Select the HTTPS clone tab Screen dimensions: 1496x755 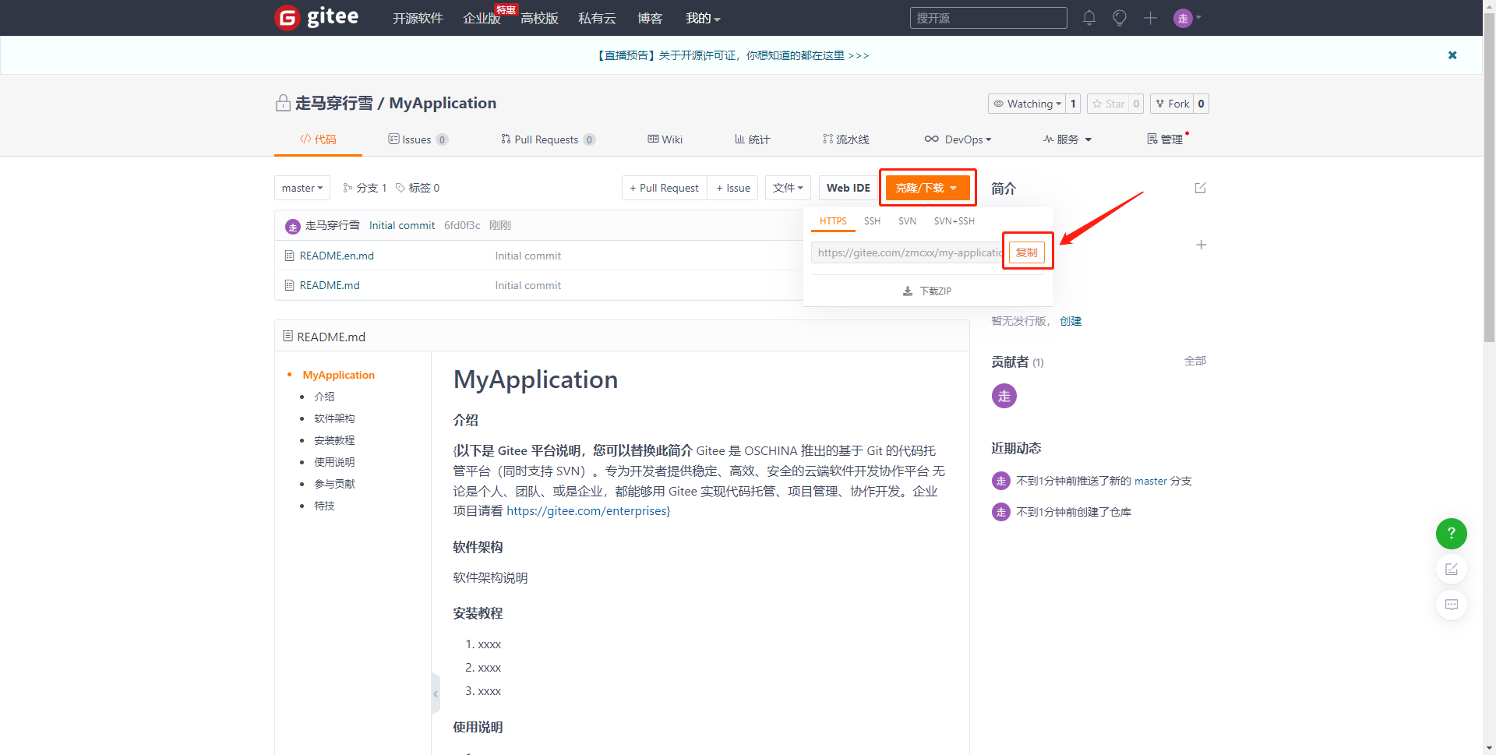833,221
